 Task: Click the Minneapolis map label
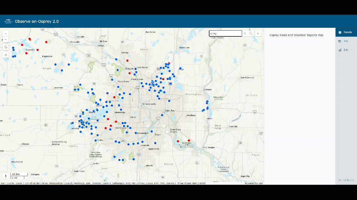click(149, 104)
